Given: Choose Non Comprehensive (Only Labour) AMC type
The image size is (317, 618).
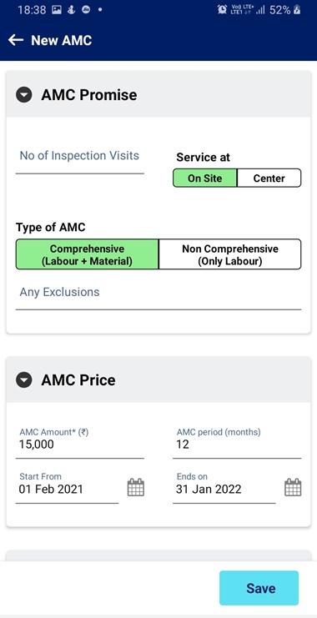Looking at the screenshot, I should (230, 254).
